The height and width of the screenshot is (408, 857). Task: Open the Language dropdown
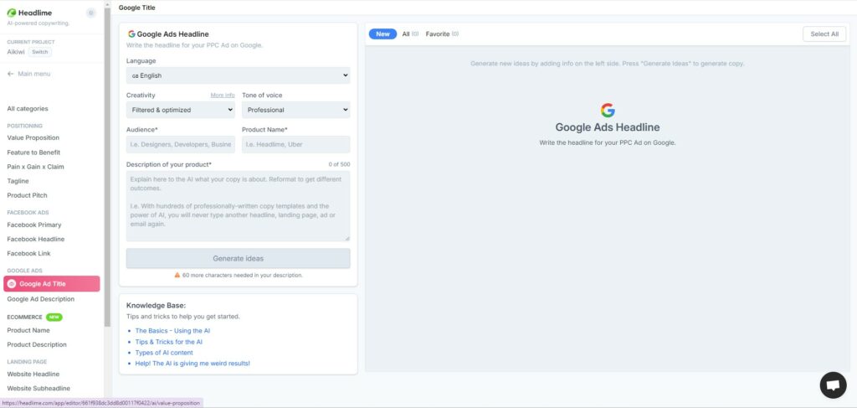tap(239, 75)
